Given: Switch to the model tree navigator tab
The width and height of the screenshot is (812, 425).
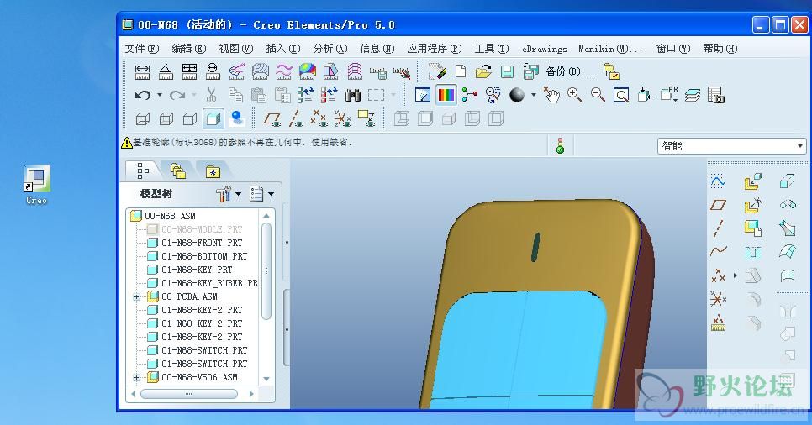Looking at the screenshot, I should click(x=142, y=171).
